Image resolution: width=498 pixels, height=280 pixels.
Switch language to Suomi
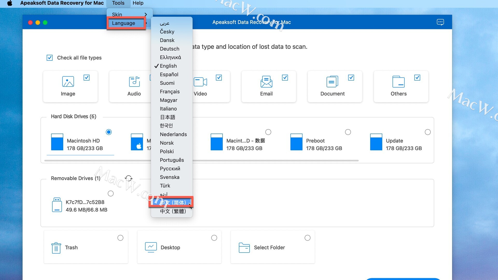click(172, 83)
